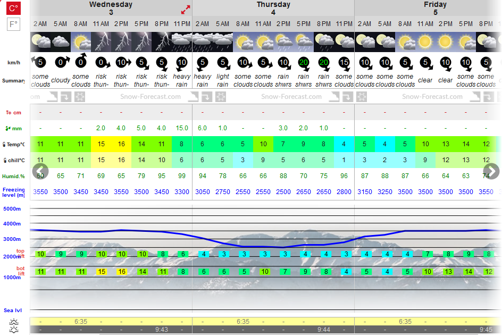
Task: Click Wednesday 8 AM sun and clouds icon
Action: 81,42
